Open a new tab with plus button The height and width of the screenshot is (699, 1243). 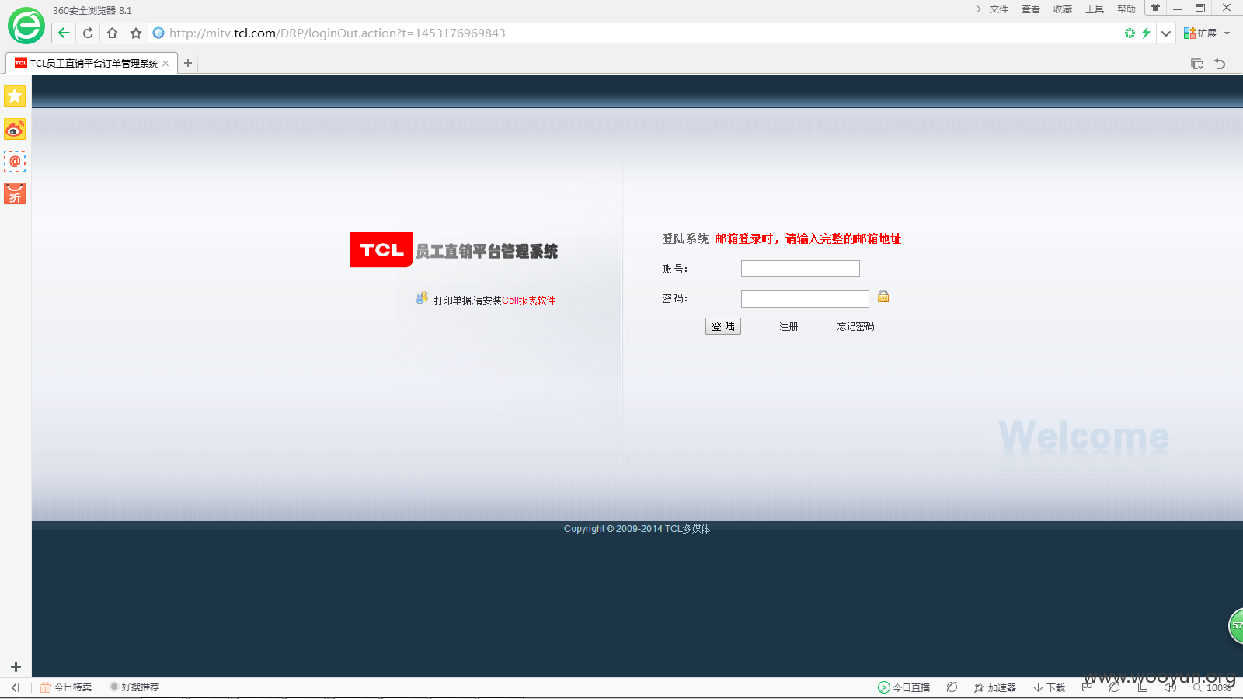(x=188, y=63)
